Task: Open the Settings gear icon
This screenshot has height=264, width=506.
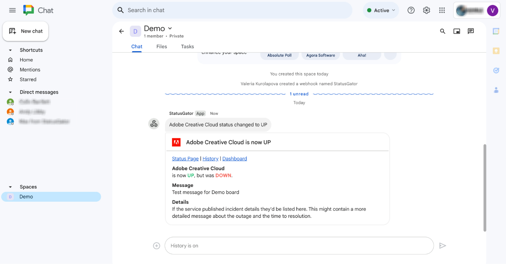Action: pyautogui.click(x=427, y=10)
